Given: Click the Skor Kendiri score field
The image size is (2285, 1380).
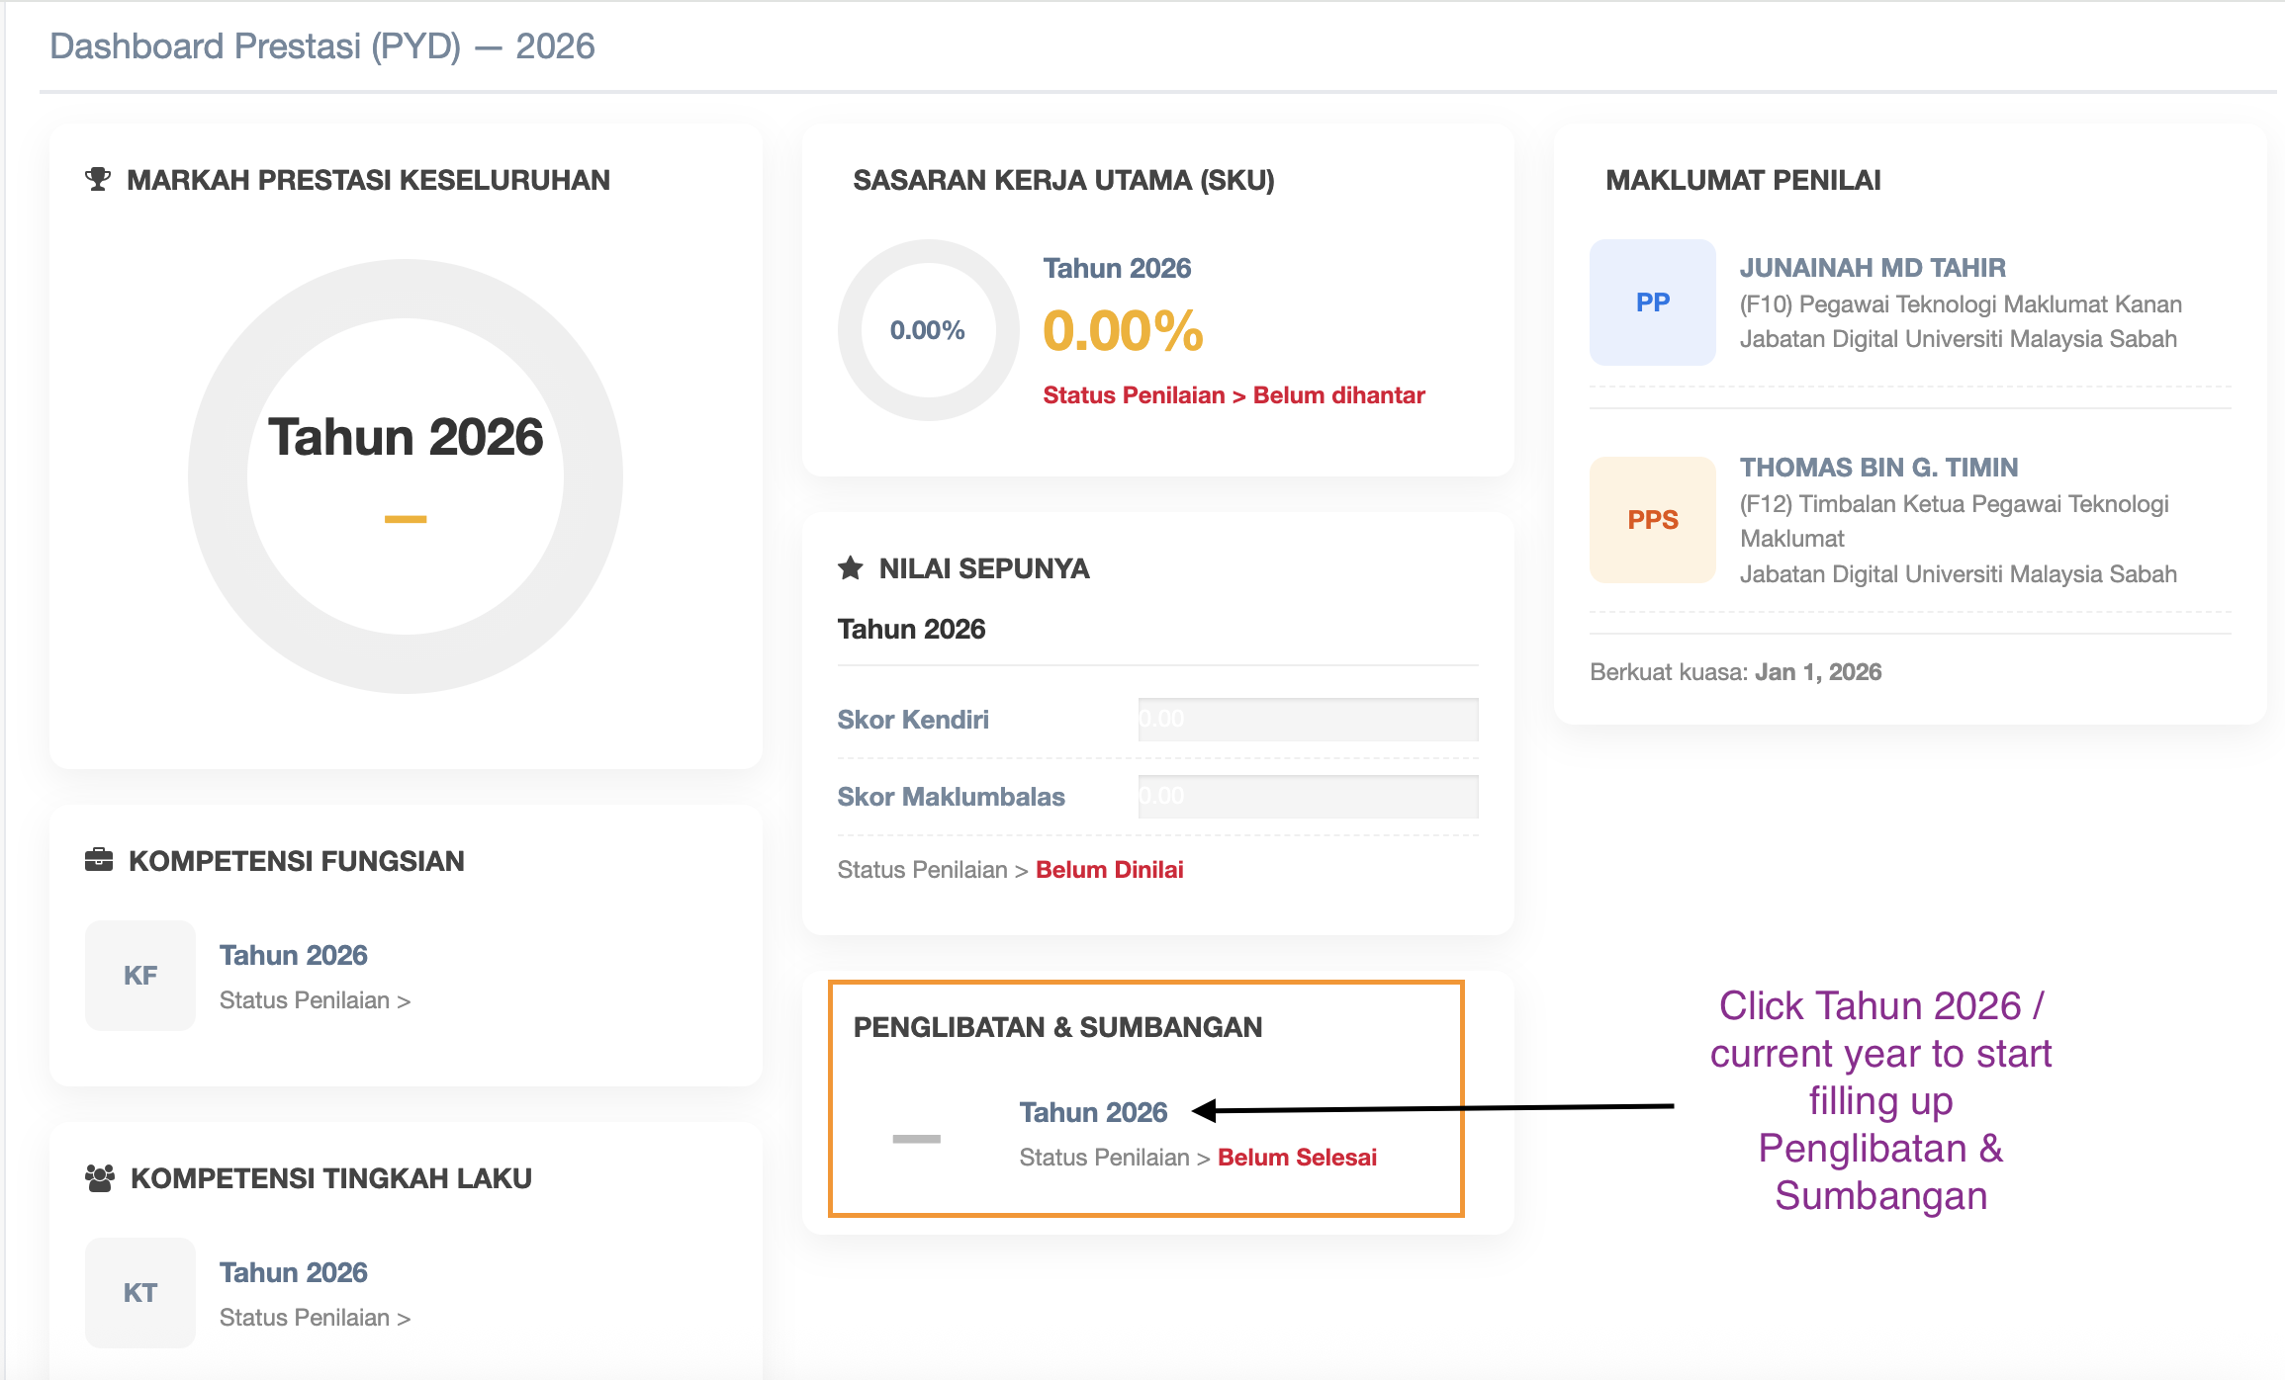Looking at the screenshot, I should pos(1307,719).
